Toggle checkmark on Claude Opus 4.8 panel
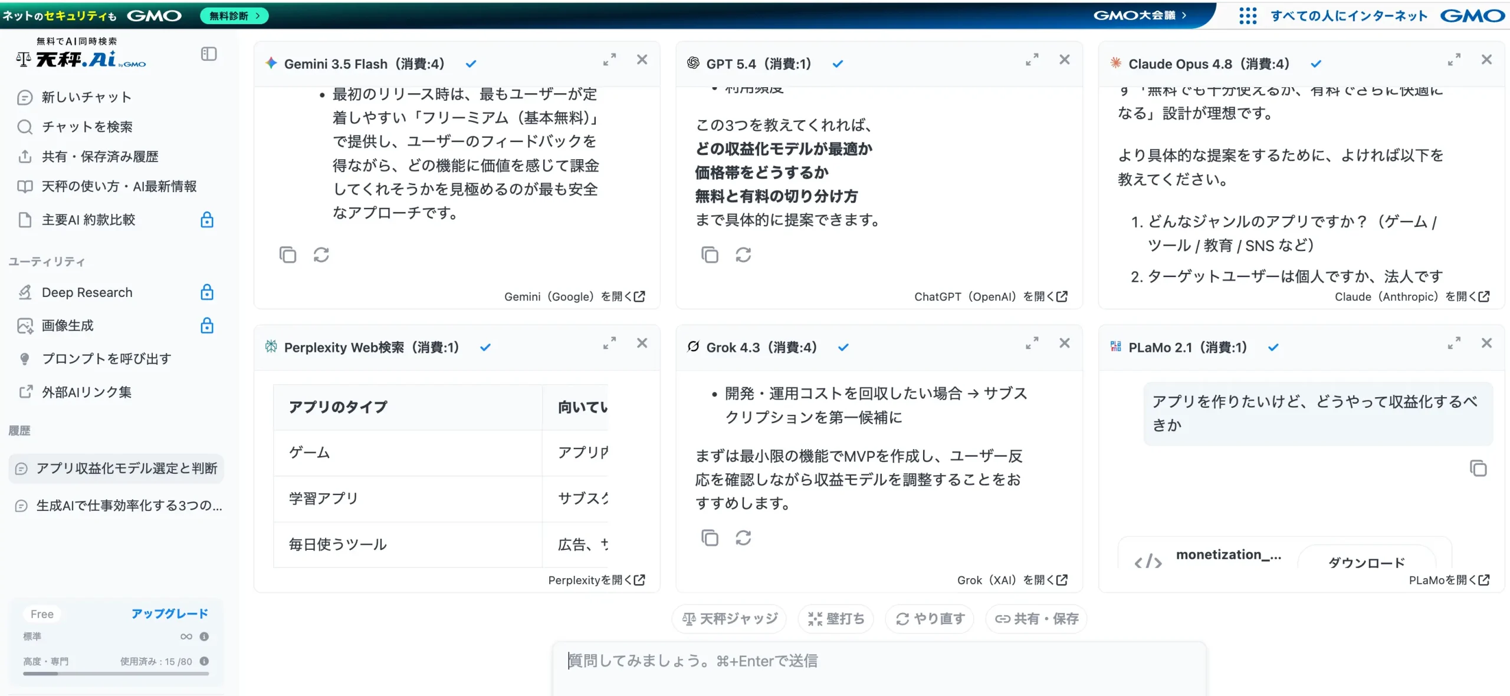1510x696 pixels. pyautogui.click(x=1316, y=64)
